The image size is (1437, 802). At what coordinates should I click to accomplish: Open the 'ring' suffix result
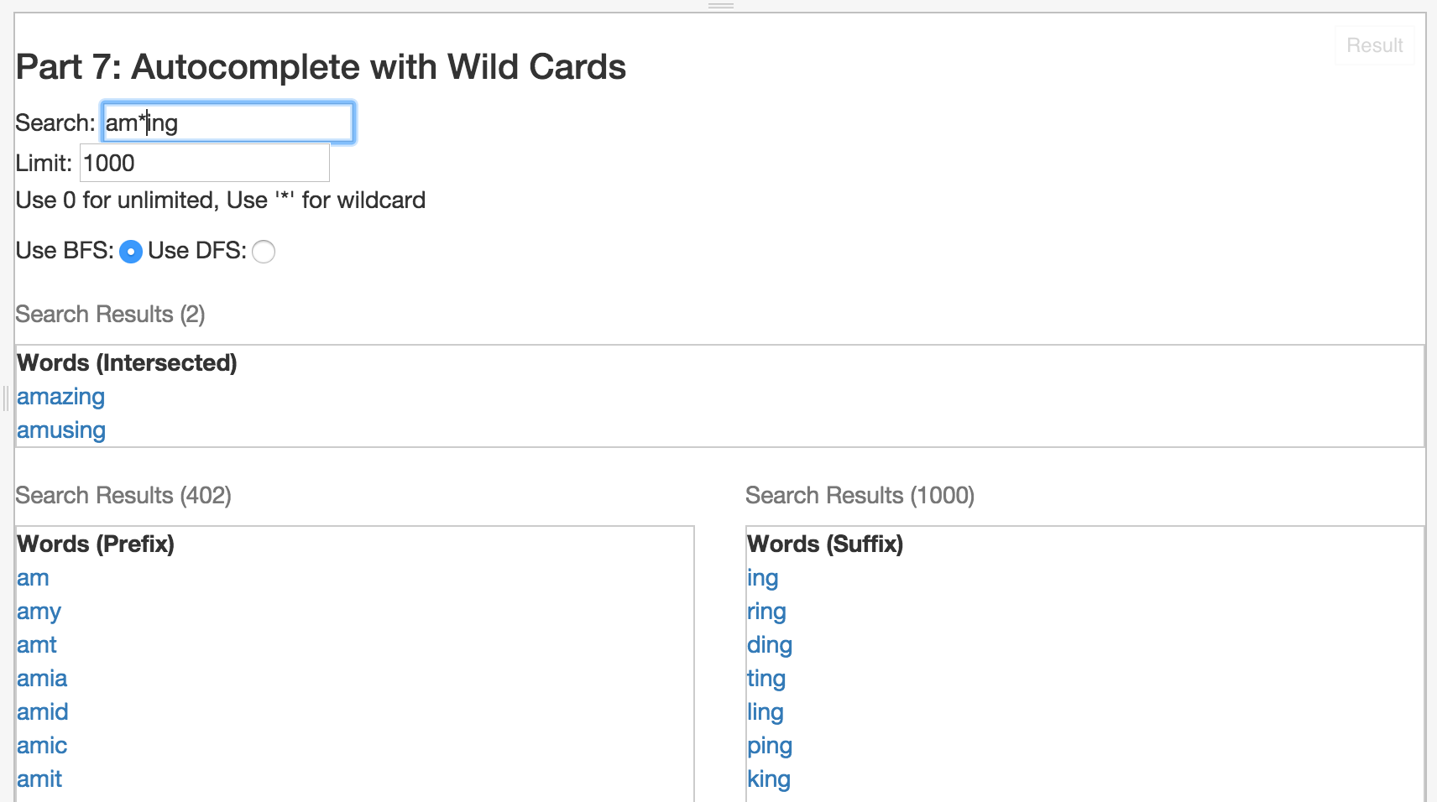(x=766, y=612)
